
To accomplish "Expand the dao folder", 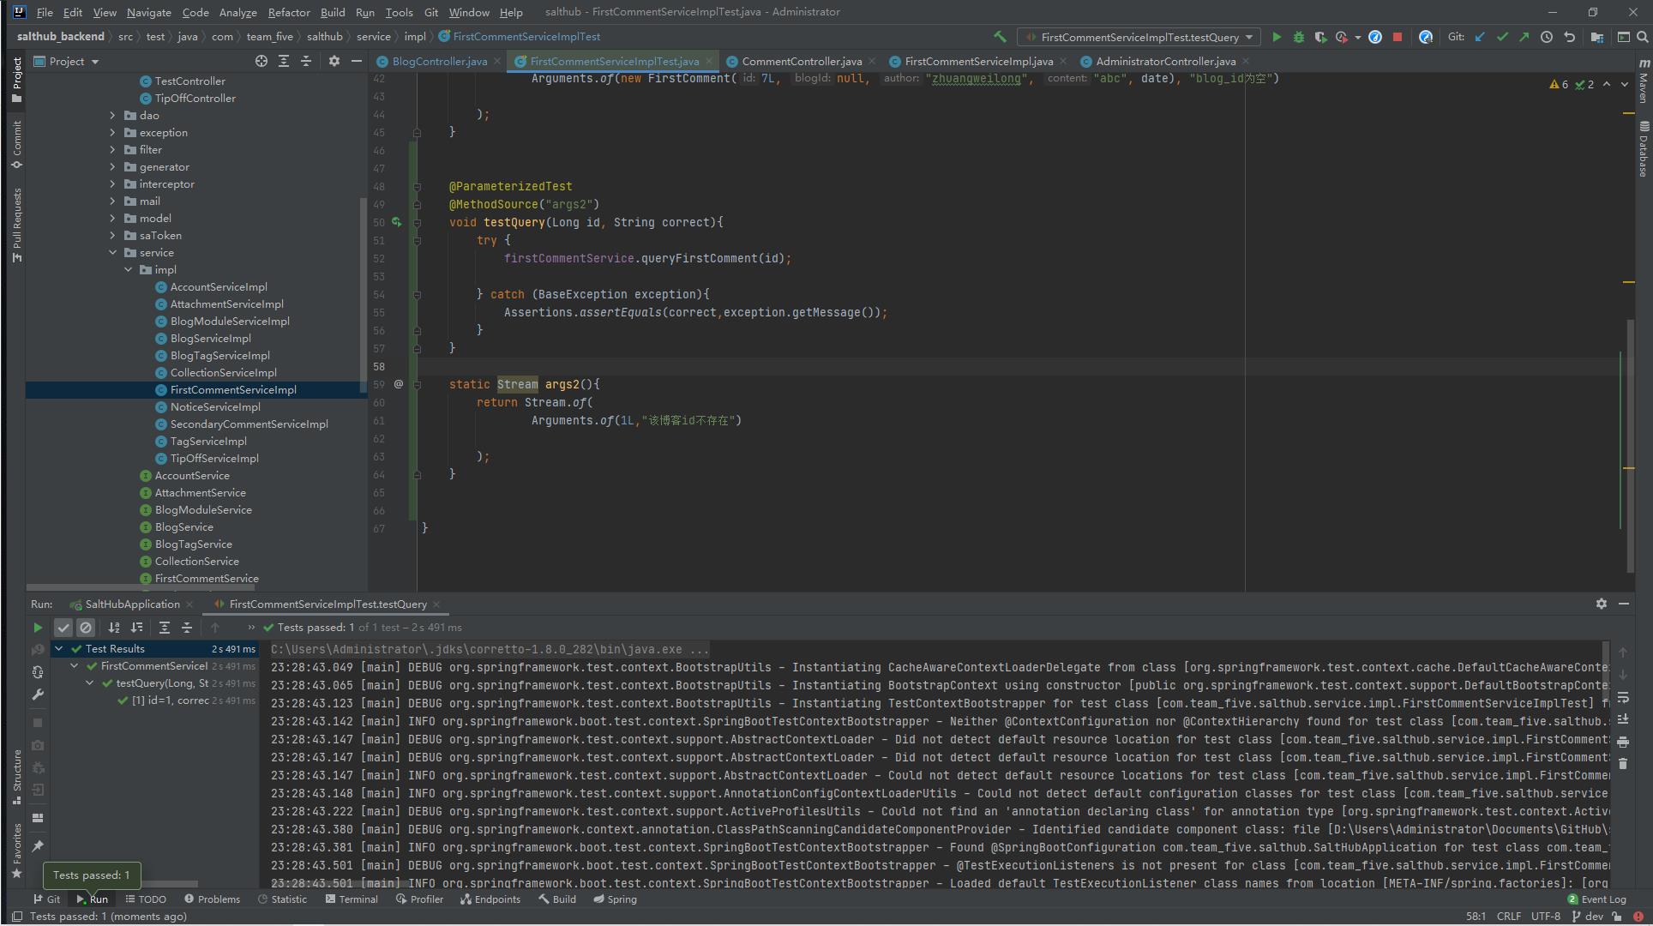I will click(x=112, y=115).
